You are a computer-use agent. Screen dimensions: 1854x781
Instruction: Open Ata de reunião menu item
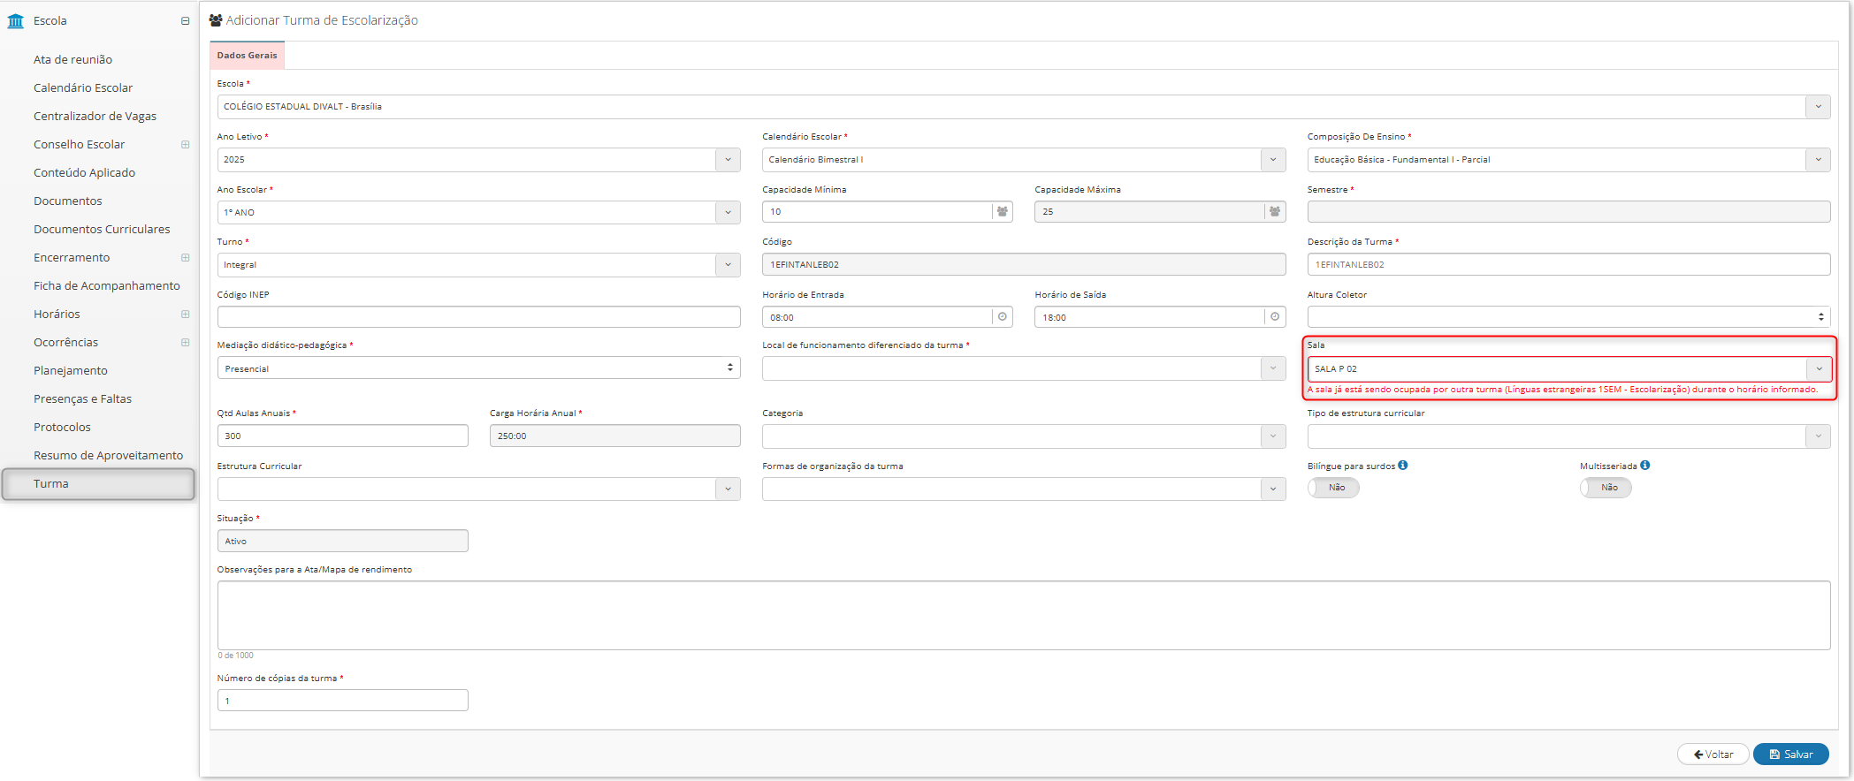point(72,59)
